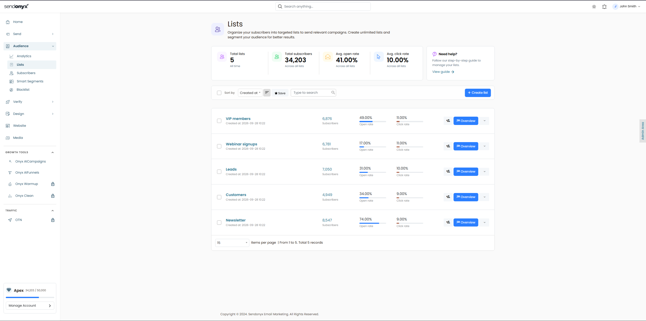
Task: Open the Leads list link
Action: (231, 169)
